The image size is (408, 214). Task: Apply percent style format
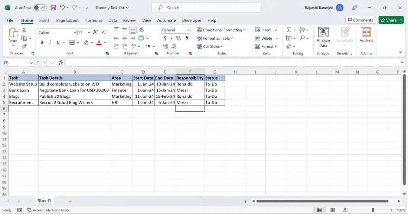[178, 38]
